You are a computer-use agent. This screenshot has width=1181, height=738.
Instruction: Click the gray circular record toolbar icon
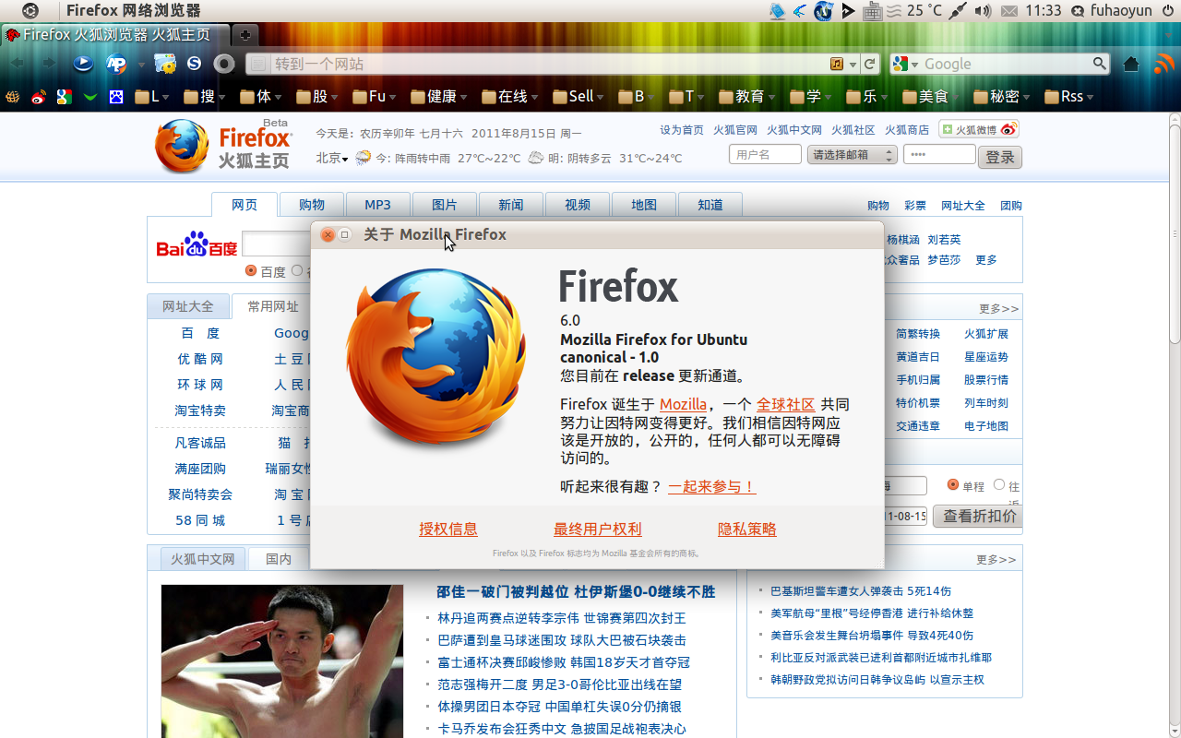click(x=224, y=64)
